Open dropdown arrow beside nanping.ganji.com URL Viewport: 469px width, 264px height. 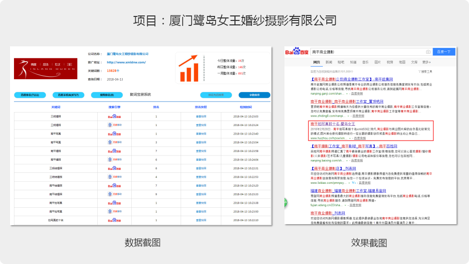(x=347, y=94)
